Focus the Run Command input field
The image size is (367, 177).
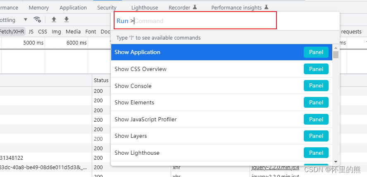[x=195, y=21]
